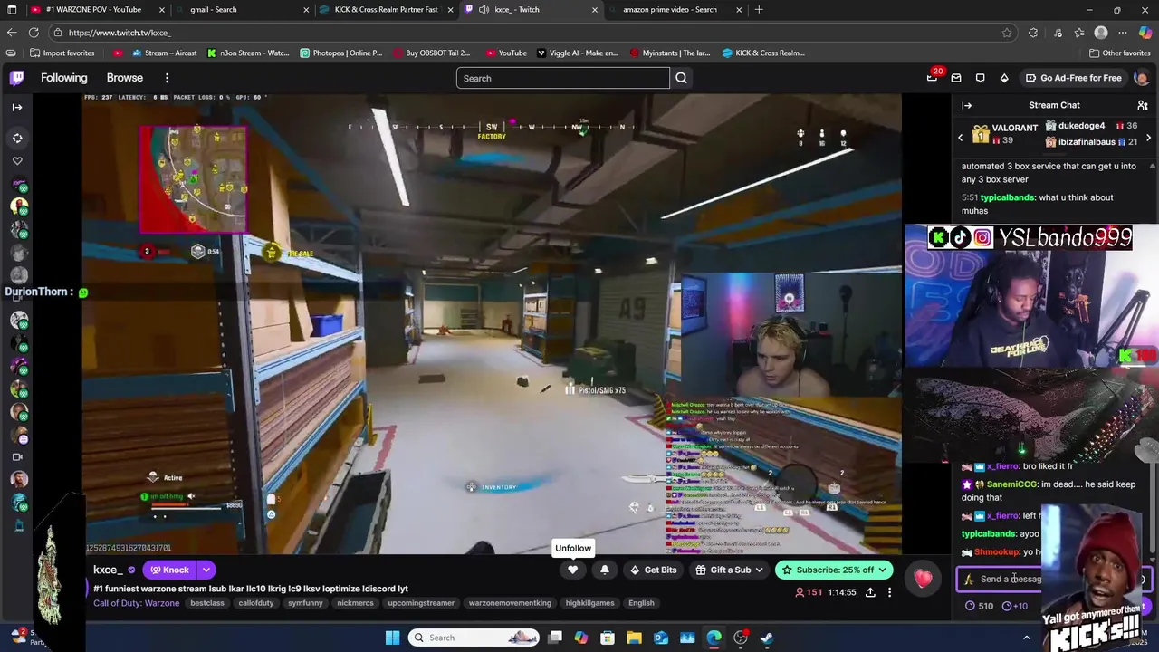Open the user avatar menu
The image size is (1159, 652).
(1141, 78)
